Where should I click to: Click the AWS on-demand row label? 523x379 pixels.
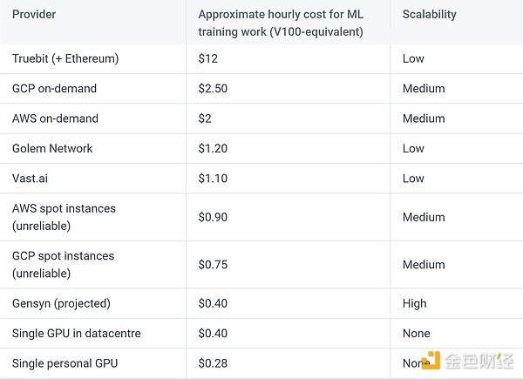pos(55,118)
